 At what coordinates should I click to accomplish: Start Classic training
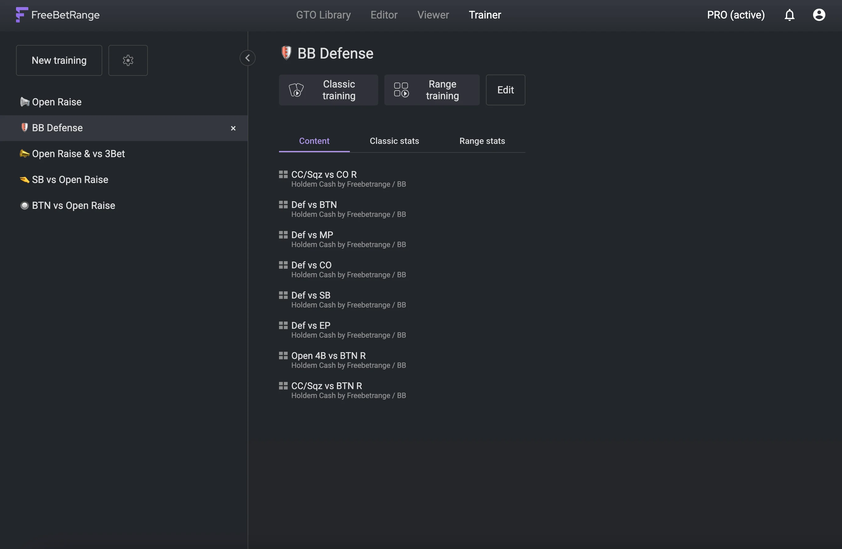[328, 90]
